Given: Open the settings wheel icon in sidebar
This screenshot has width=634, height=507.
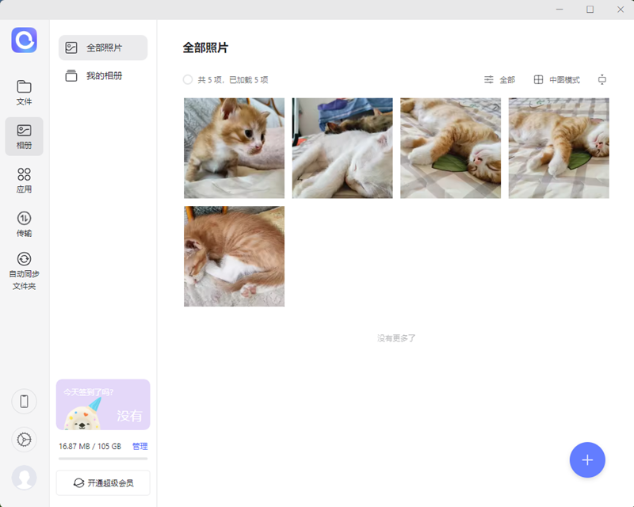Looking at the screenshot, I should tap(25, 440).
